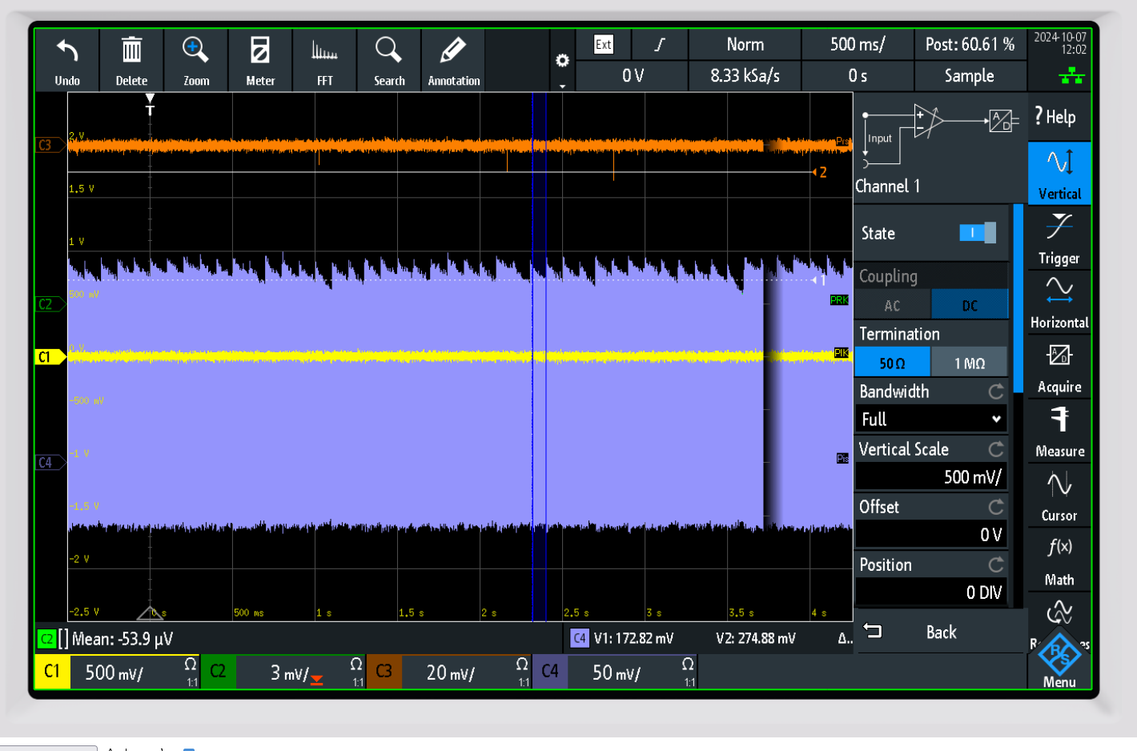Switch to the Trigger menu tab
This screenshot has height=751, width=1137.
pyautogui.click(x=1059, y=238)
